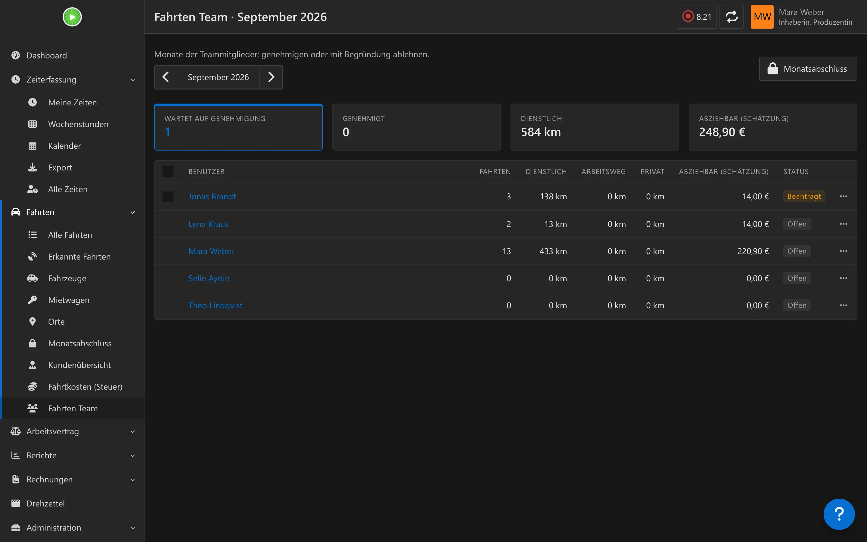Expand the Arbeitsvertrag section
Viewport: 867px width, 542px height.
(72, 431)
